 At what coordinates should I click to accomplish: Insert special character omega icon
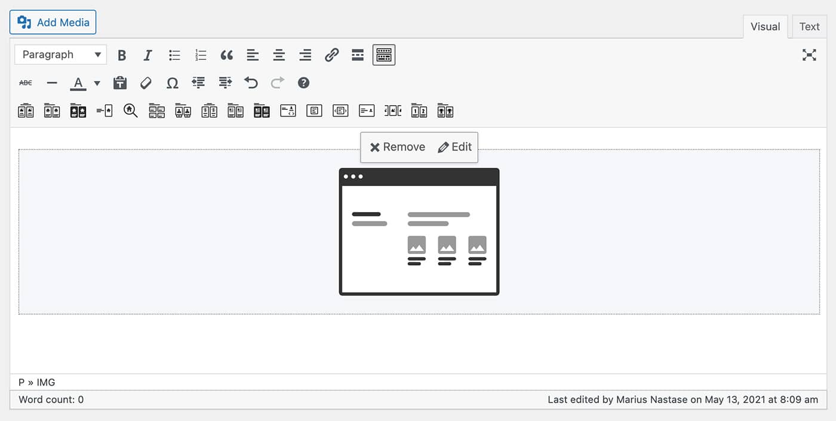click(172, 83)
